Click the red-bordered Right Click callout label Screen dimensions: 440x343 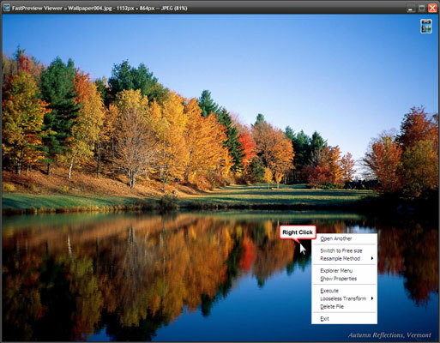coord(298,232)
